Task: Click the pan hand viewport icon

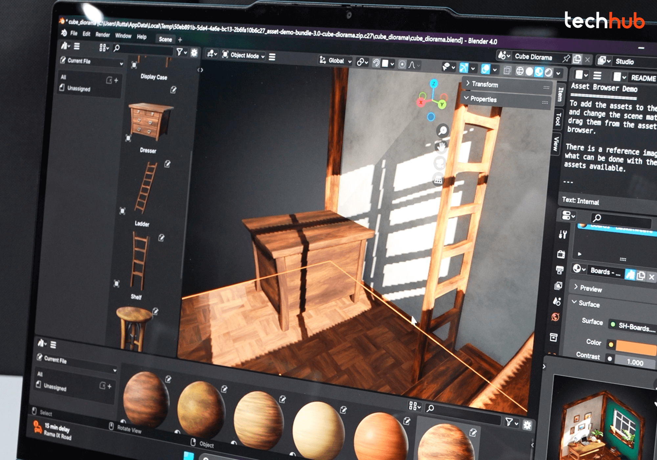Action: (x=441, y=147)
